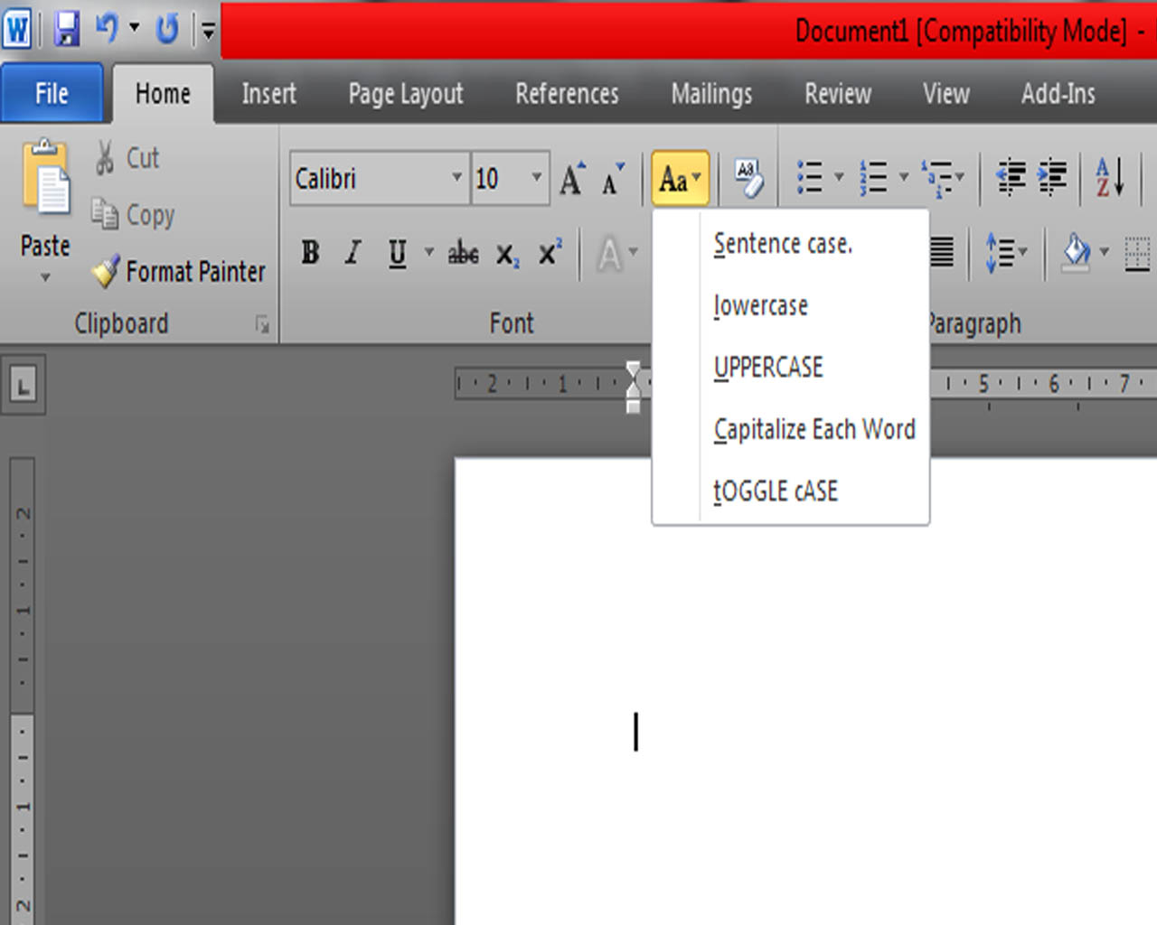Click the Superscript icon
This screenshot has height=925, width=1157.
point(547,254)
